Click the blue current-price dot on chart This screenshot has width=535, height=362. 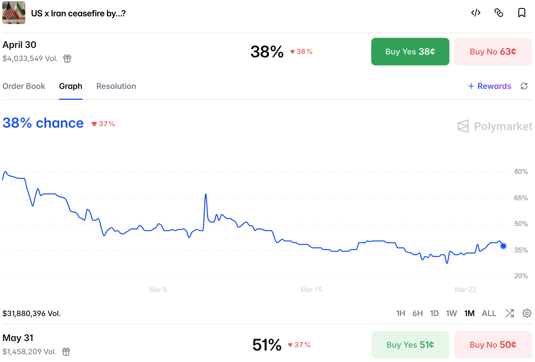pos(503,246)
